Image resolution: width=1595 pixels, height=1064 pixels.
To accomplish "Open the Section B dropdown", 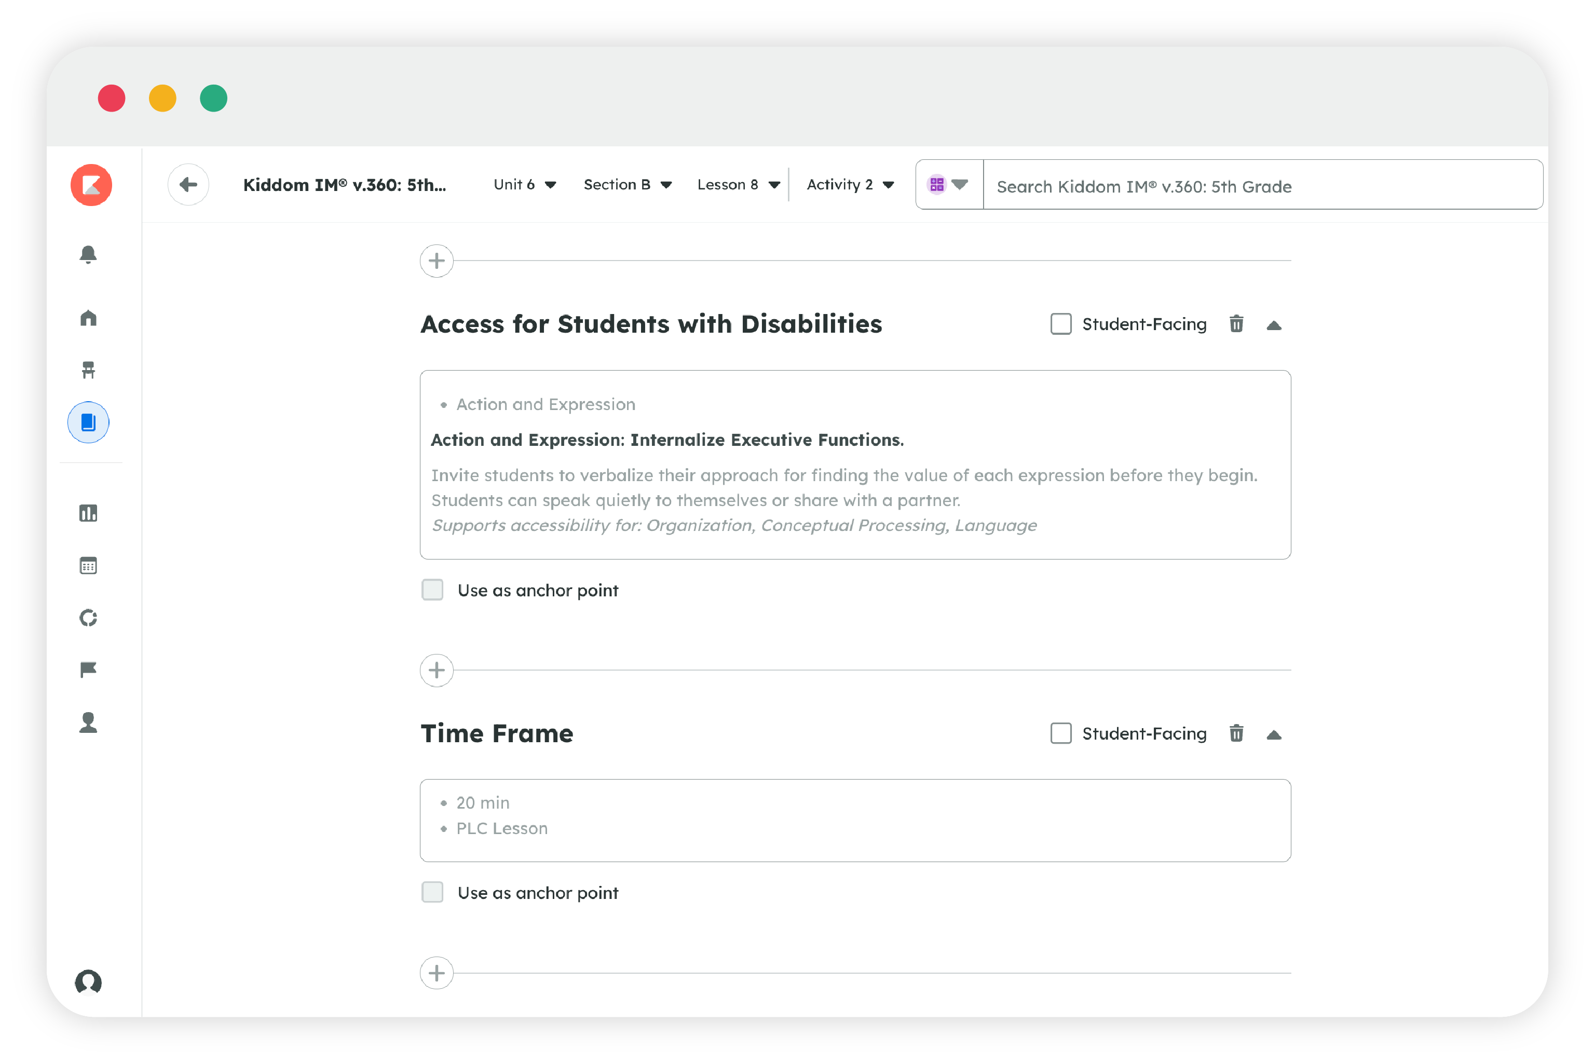I will point(628,185).
